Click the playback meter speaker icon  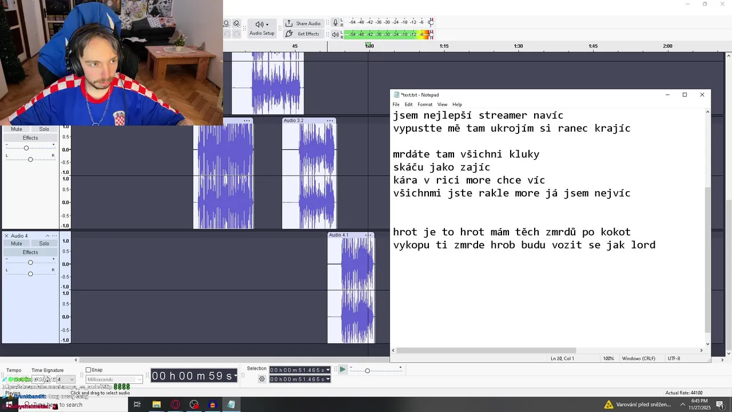pos(335,34)
